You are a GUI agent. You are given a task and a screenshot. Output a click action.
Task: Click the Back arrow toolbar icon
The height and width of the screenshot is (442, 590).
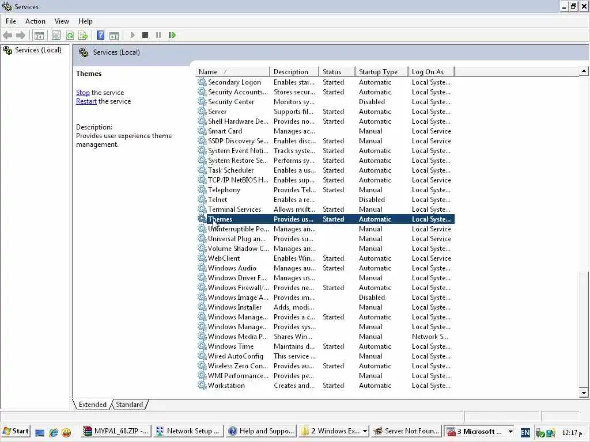pos(7,35)
